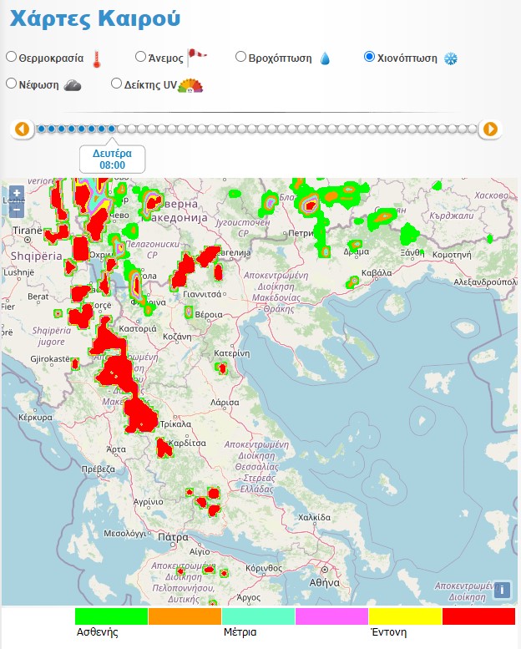The image size is (521, 649).
Task: Go to previous time step with left arrow
Action: click(22, 129)
